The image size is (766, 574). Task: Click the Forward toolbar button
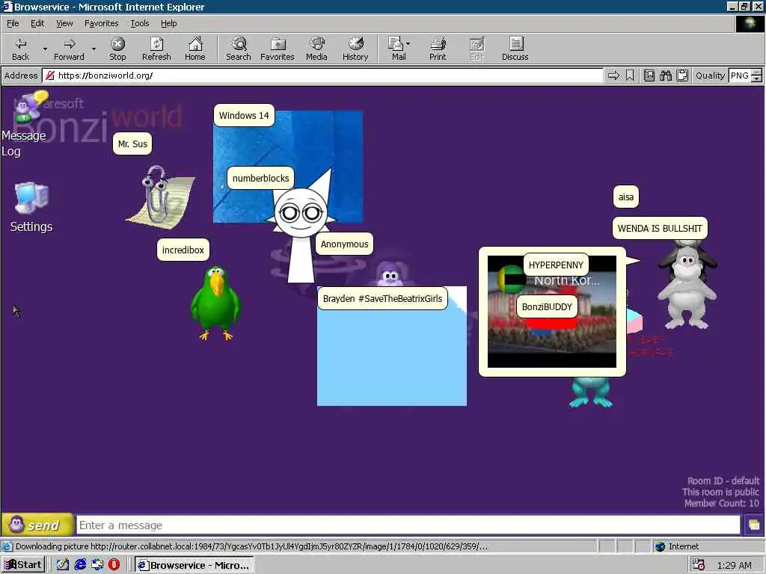pos(69,49)
